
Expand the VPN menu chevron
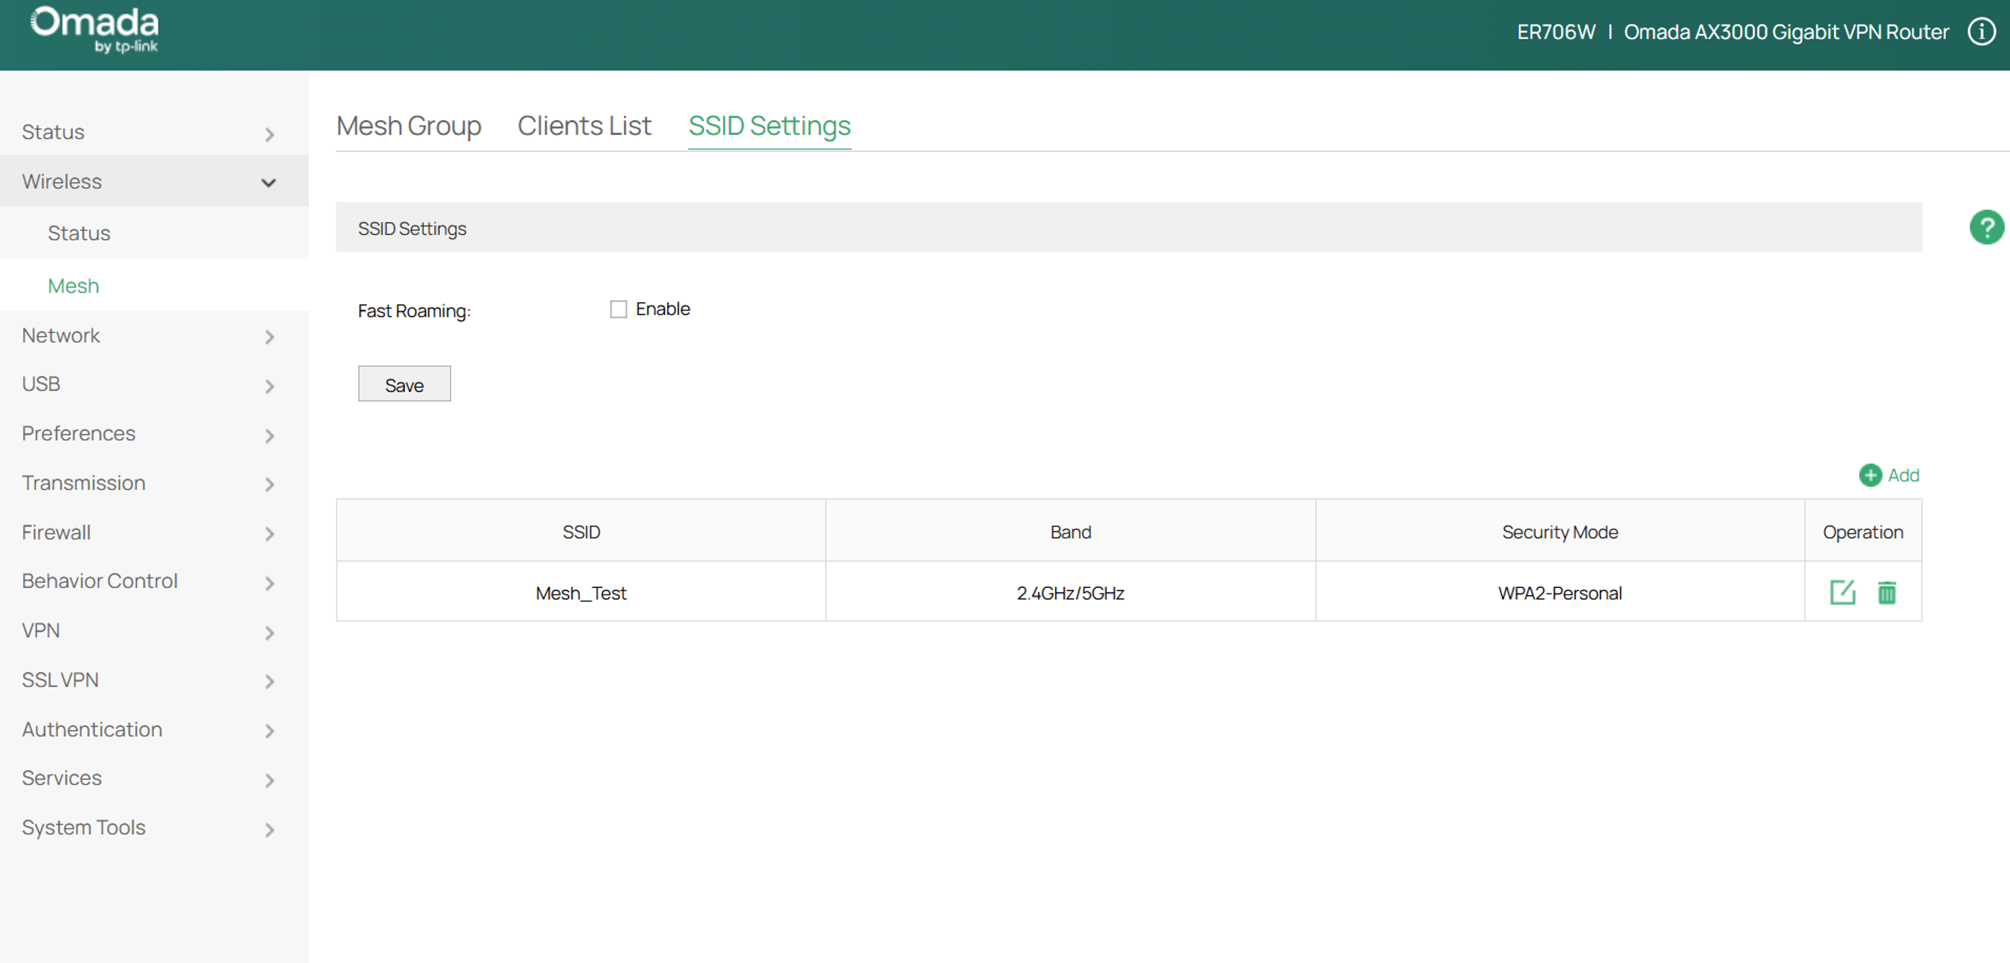click(269, 632)
